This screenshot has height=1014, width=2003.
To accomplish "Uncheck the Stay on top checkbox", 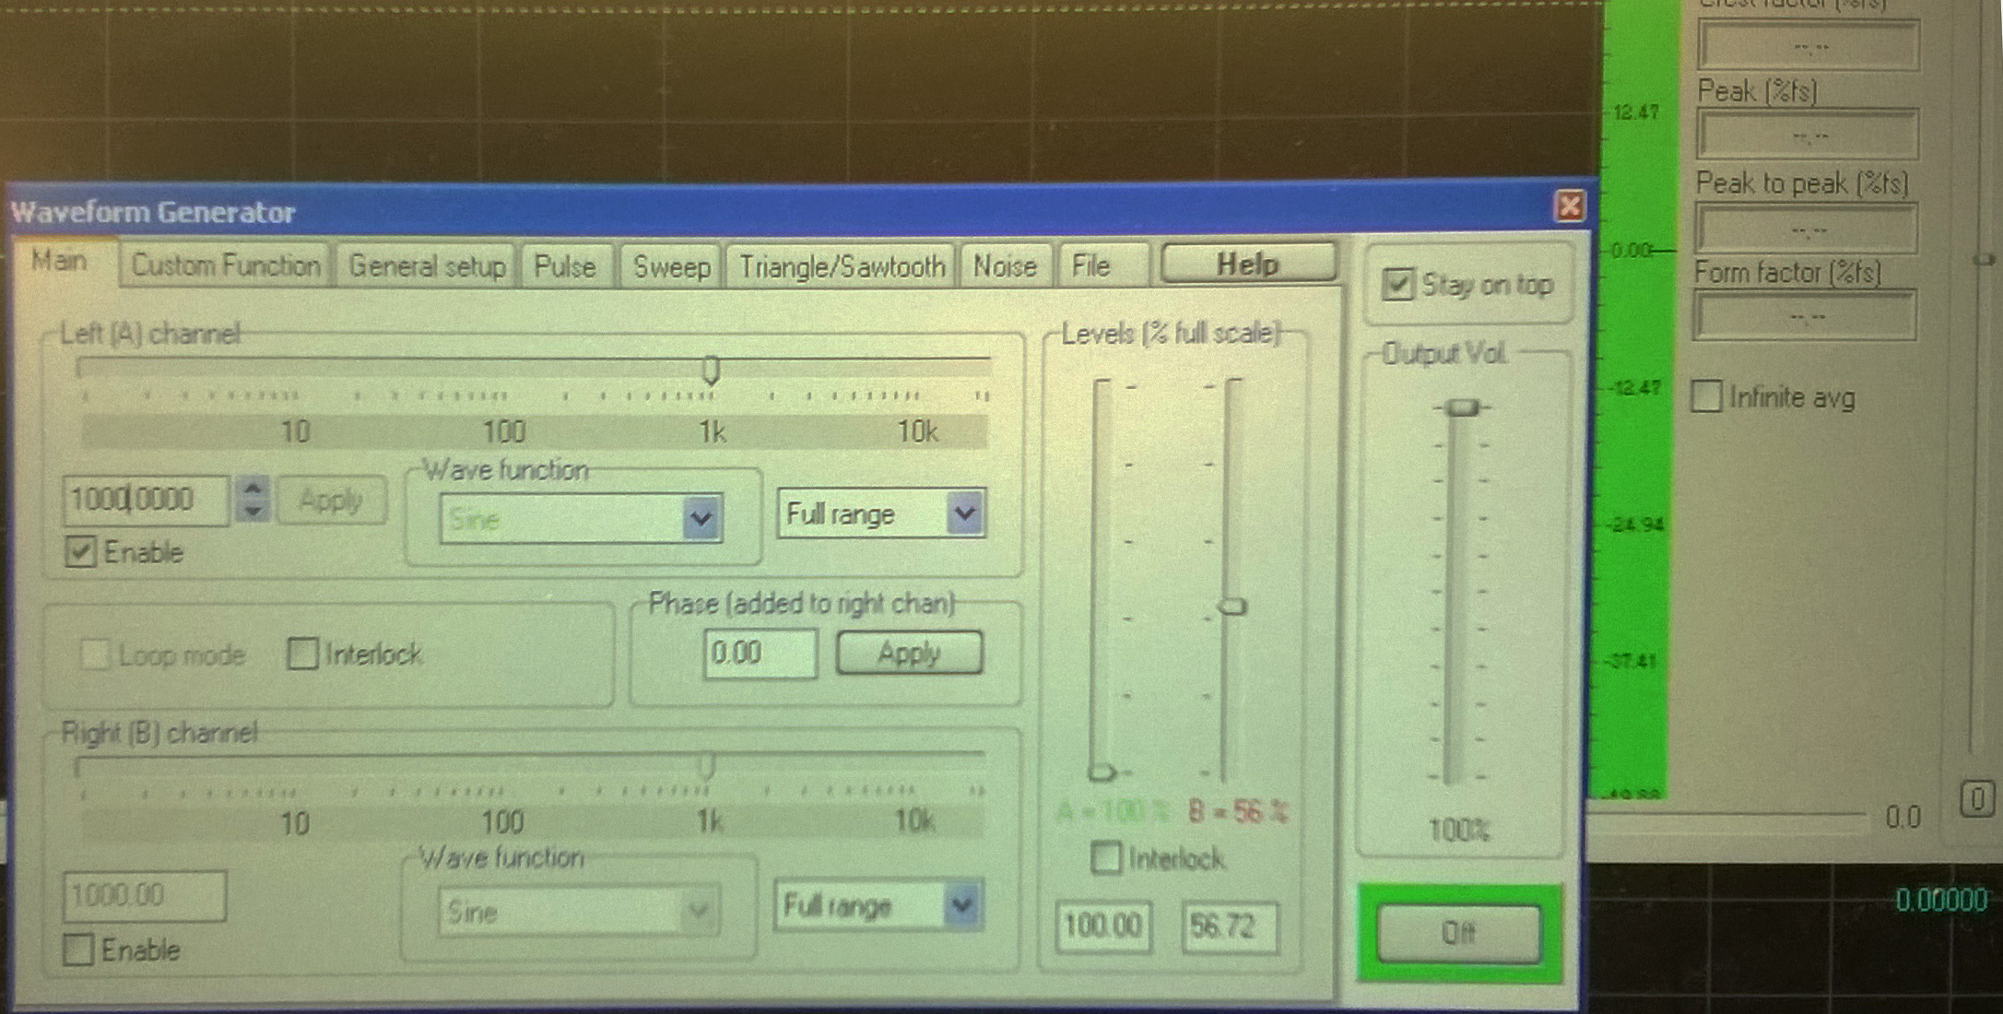I will pyautogui.click(x=1397, y=285).
